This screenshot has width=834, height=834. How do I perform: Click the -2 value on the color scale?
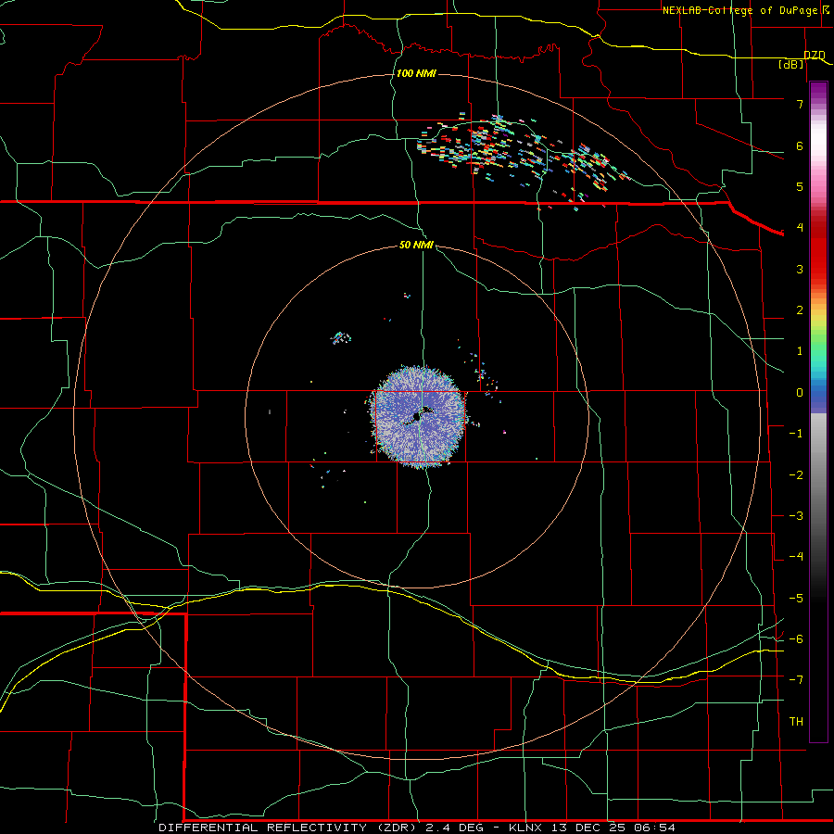pos(796,475)
